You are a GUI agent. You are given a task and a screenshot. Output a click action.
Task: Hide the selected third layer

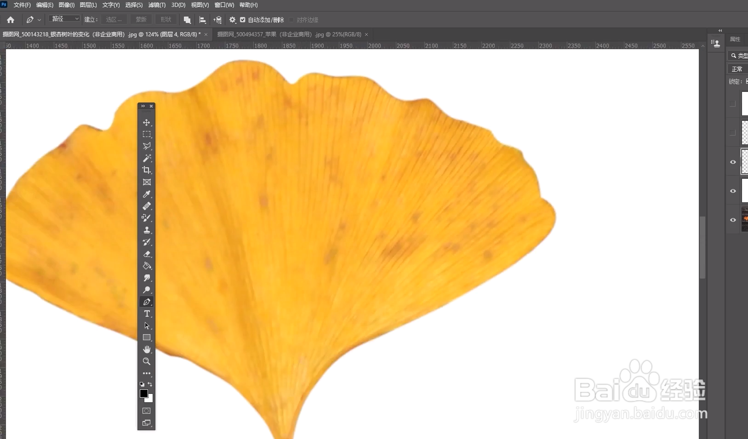733,162
